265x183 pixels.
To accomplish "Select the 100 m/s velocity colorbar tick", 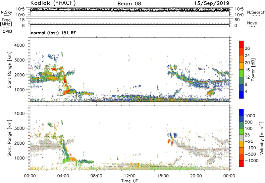I will [x=249, y=128].
